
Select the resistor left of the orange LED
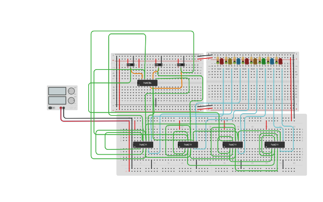[251, 60]
